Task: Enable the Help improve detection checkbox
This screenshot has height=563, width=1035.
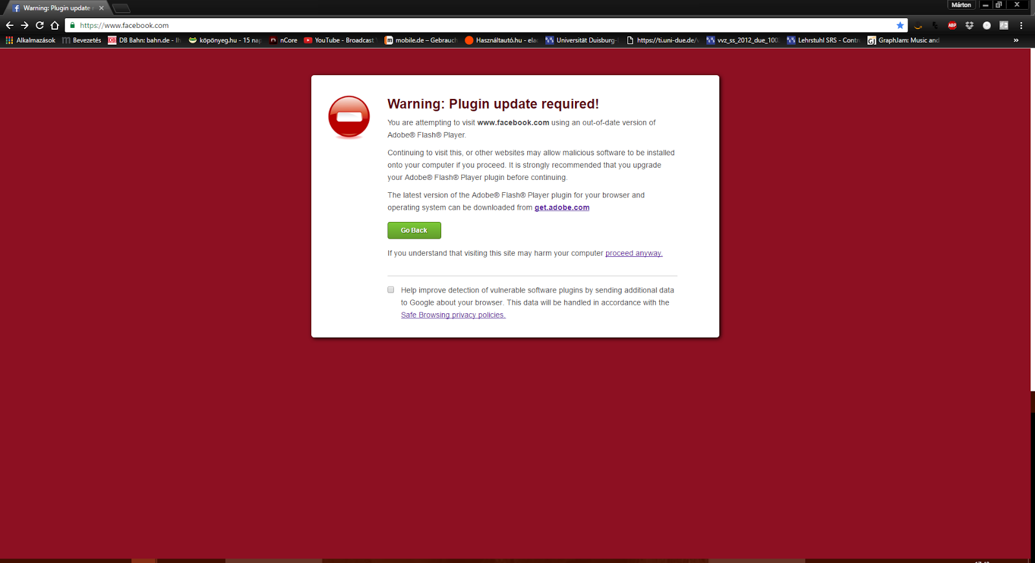Action: coord(391,290)
